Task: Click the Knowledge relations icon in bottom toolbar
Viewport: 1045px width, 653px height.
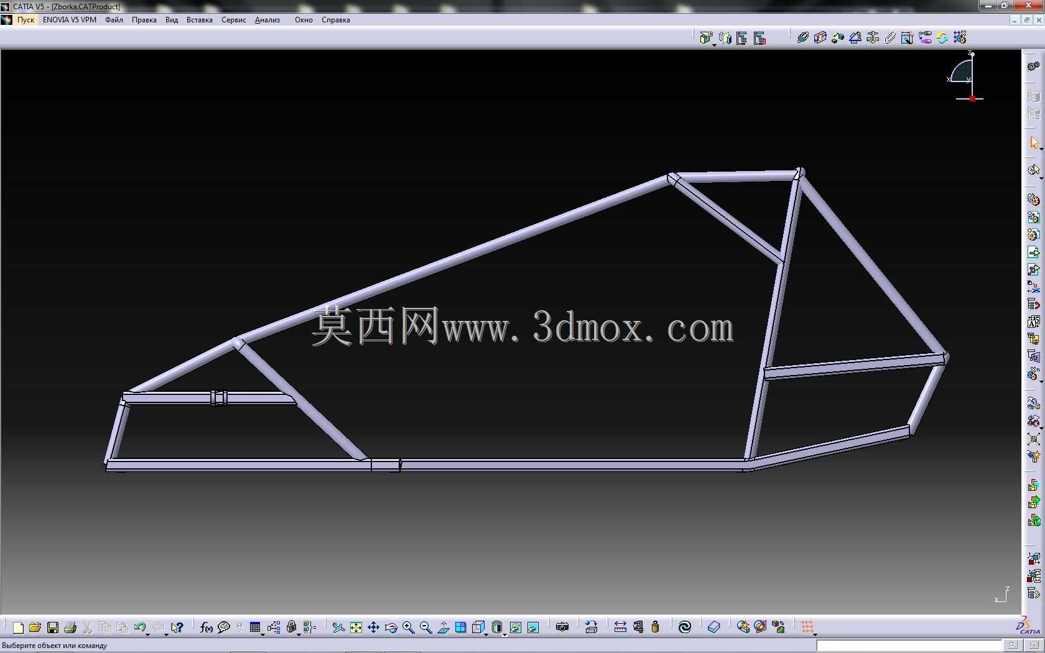Action: pos(274,628)
